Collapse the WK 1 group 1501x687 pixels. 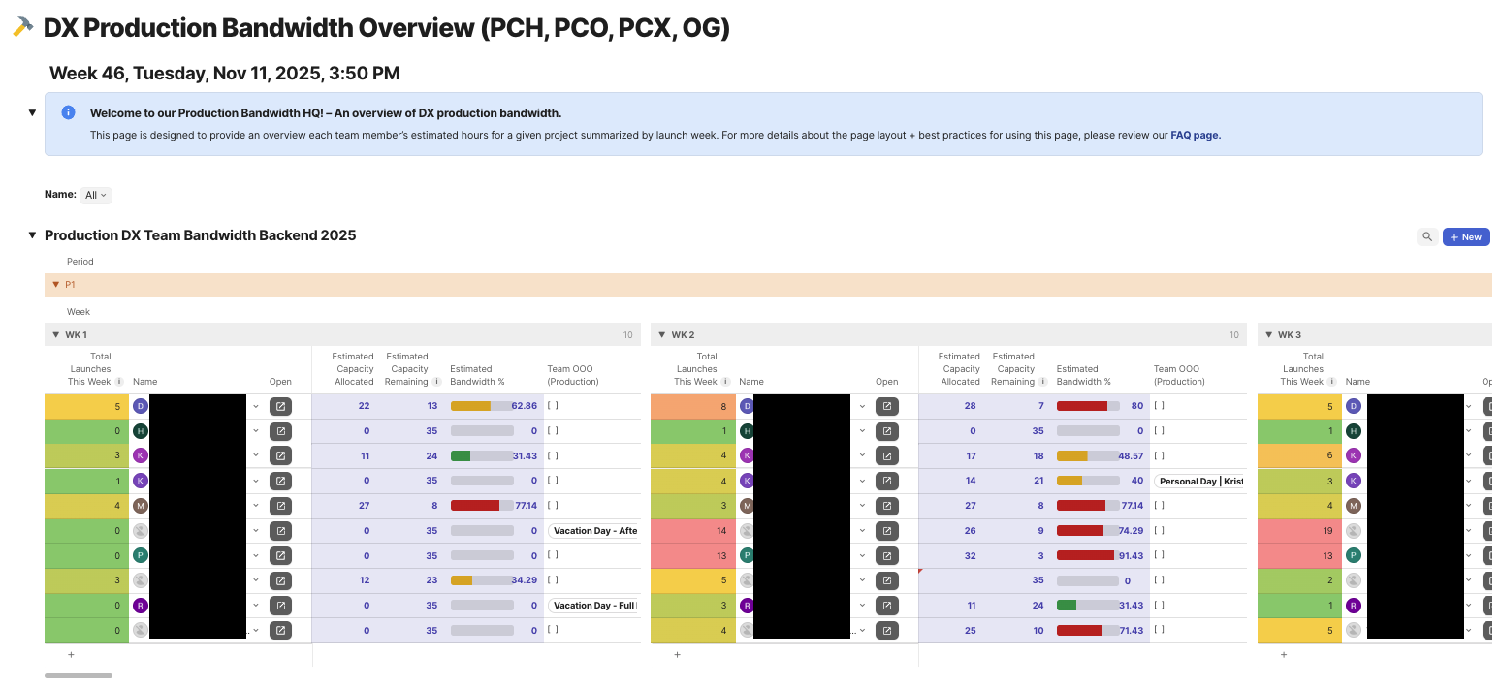(x=54, y=335)
